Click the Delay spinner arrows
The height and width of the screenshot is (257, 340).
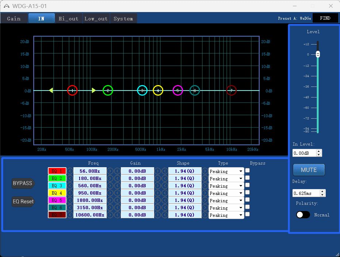(x=322, y=193)
